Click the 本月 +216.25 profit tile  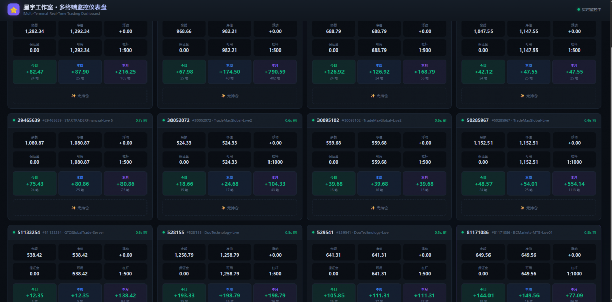(125, 72)
